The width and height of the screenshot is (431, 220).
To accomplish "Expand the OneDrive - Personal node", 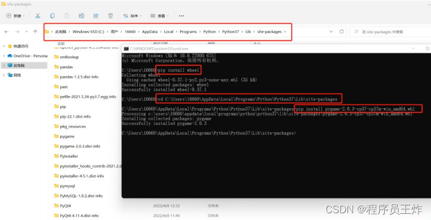I will 4,56.
